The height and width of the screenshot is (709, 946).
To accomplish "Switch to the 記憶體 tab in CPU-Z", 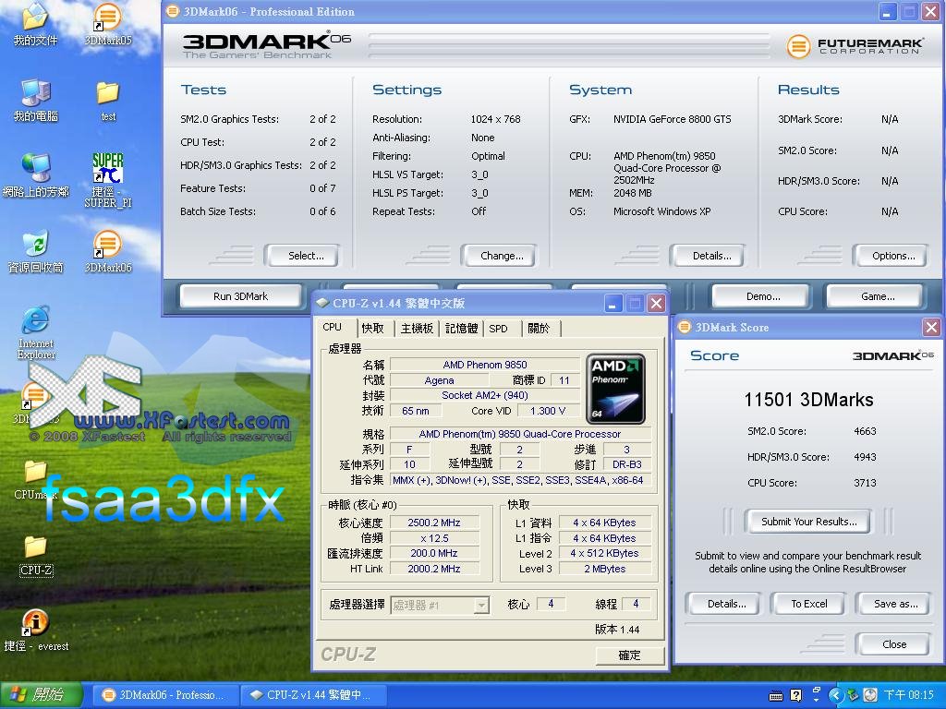I will pyautogui.click(x=461, y=329).
